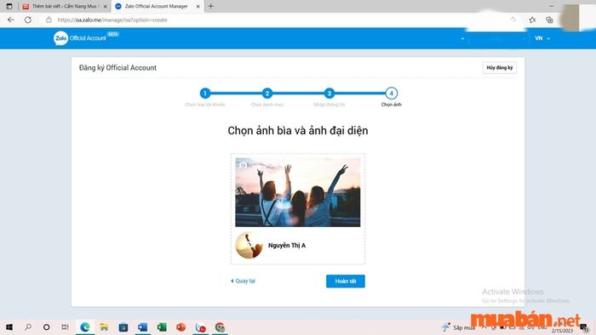
Task: Click the Đăng ký Official Account heading
Action: click(117, 67)
